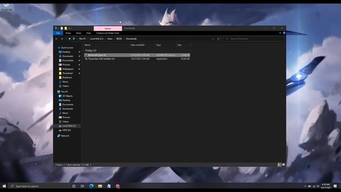
Task: Select the TLauncher installer file
Action: tap(137, 59)
